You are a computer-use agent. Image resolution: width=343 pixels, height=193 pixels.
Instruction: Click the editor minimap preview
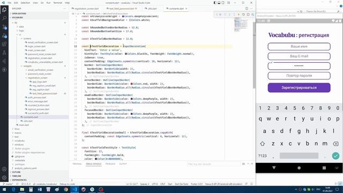point(241,25)
